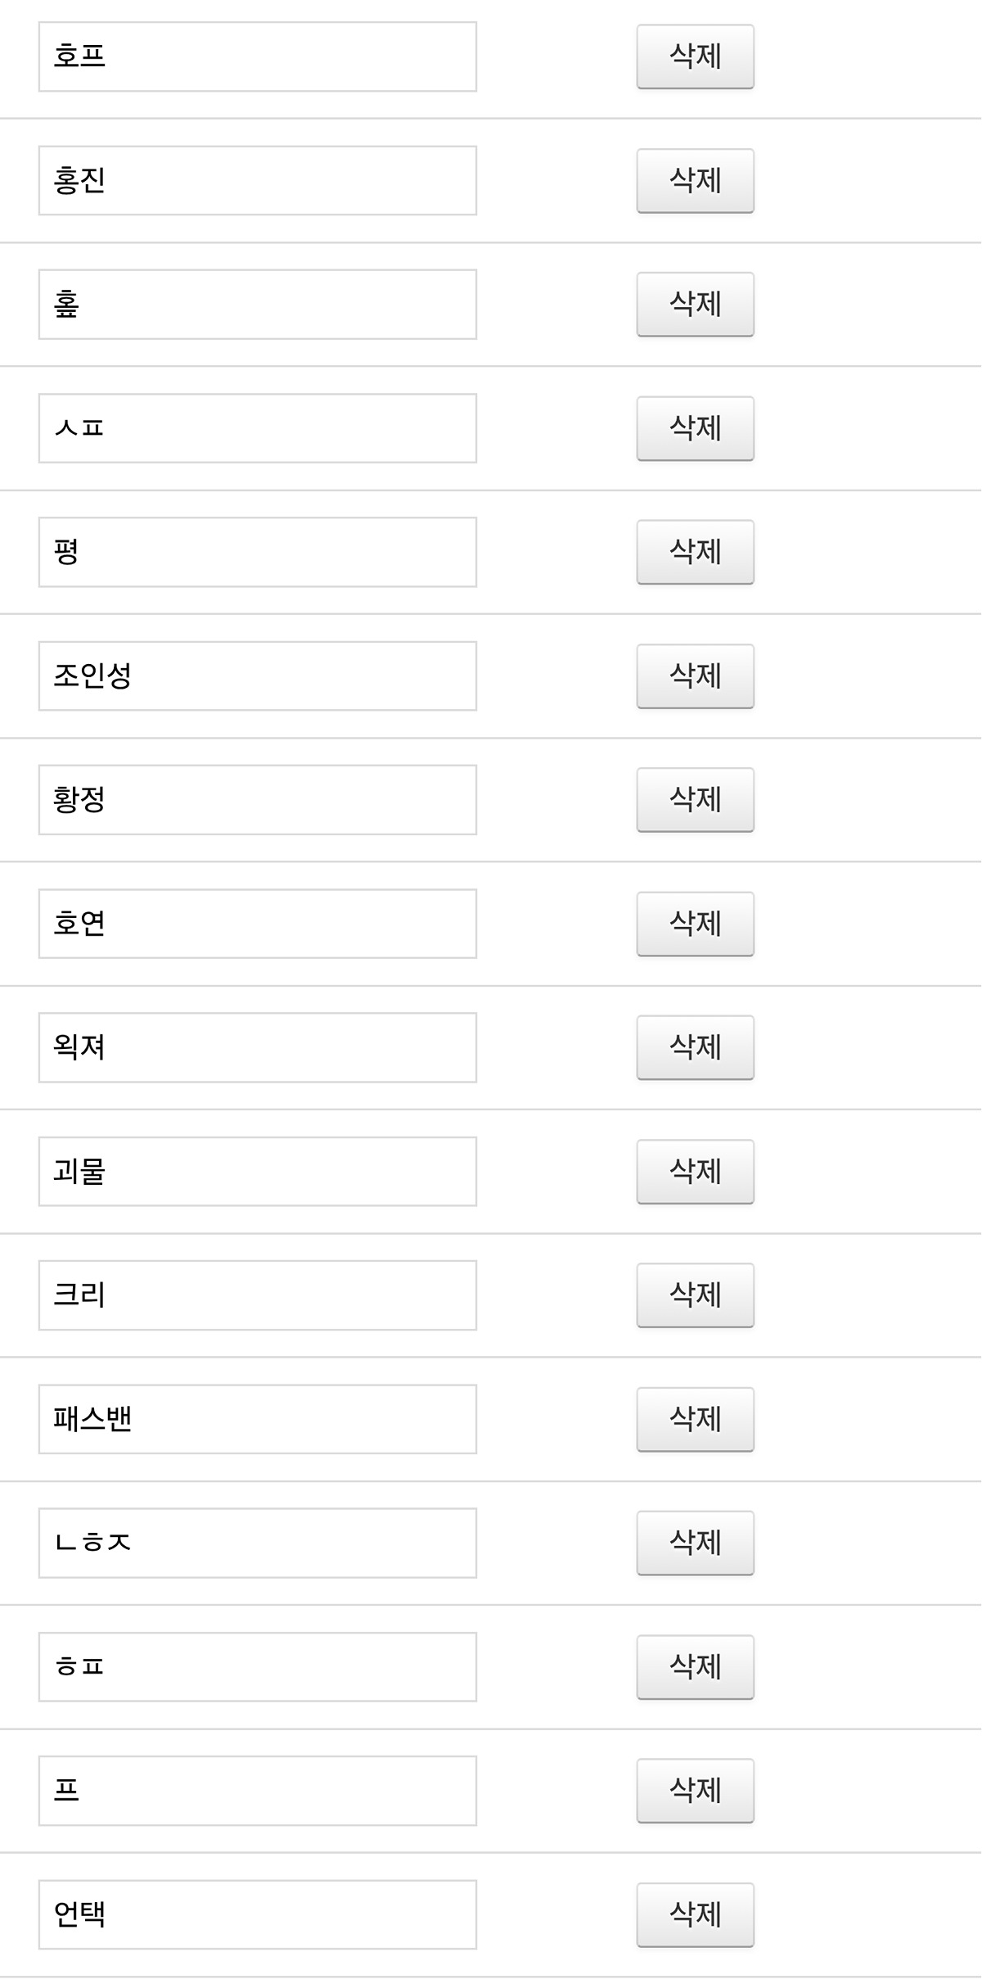Click 삭제 for 언택

(x=696, y=1915)
